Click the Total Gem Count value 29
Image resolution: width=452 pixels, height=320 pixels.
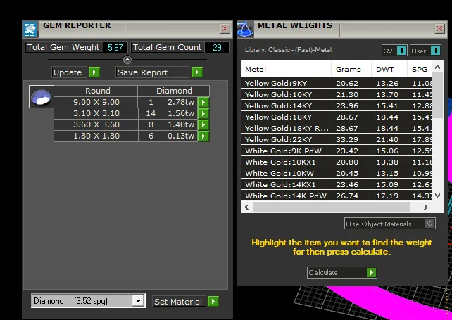point(217,48)
